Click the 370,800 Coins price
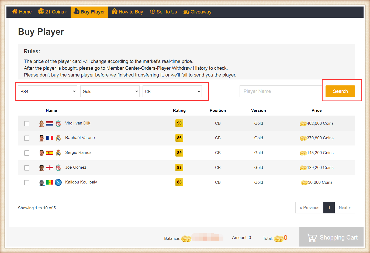The image size is (370, 253). (x=320, y=138)
